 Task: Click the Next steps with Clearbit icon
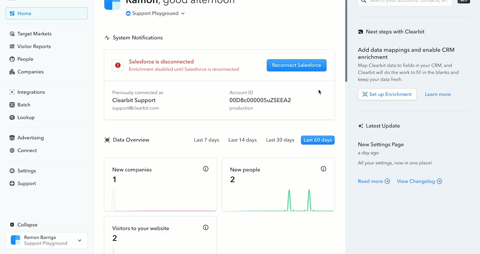361,32
